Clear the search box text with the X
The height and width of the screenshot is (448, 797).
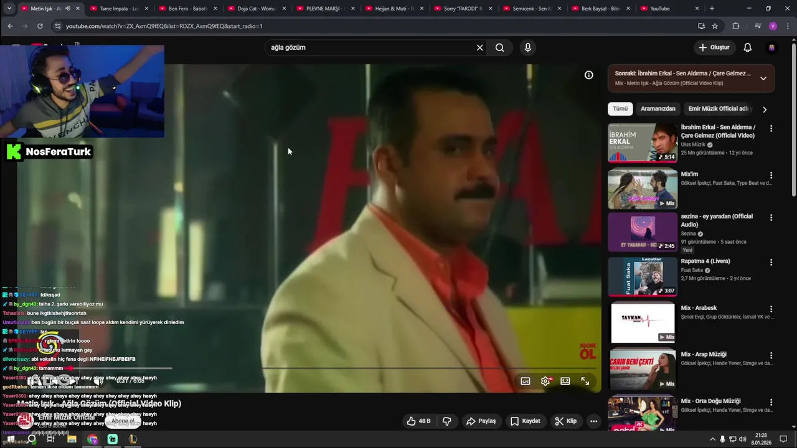click(479, 47)
